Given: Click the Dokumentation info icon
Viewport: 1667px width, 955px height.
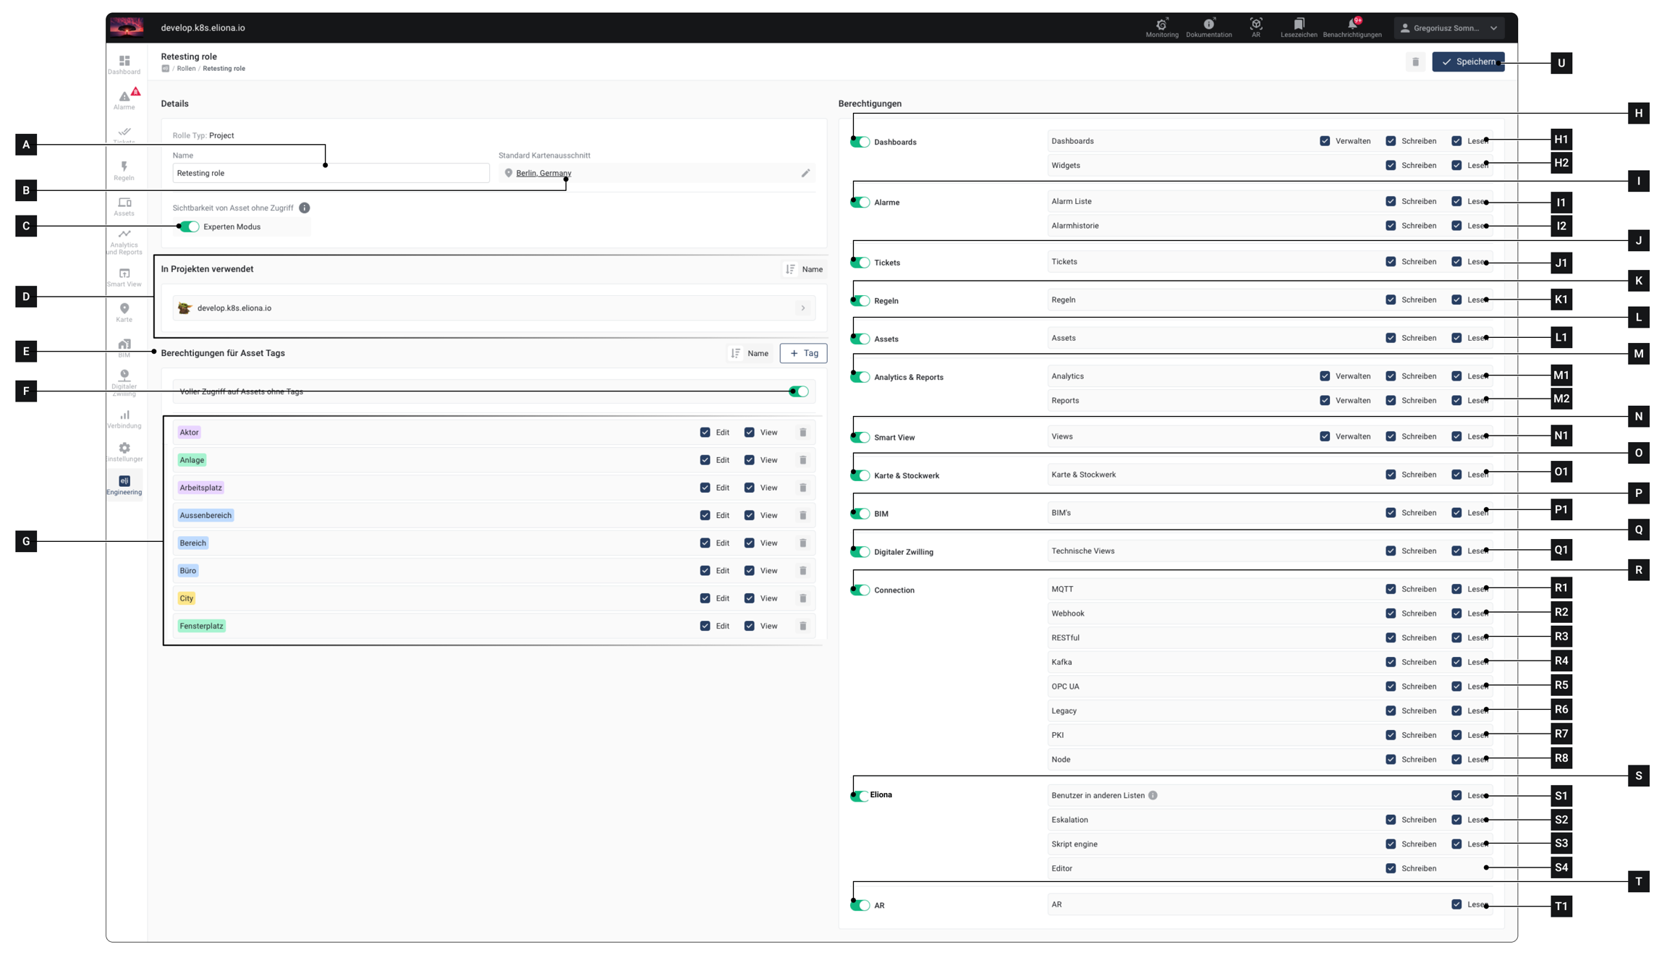Looking at the screenshot, I should click(x=1208, y=25).
